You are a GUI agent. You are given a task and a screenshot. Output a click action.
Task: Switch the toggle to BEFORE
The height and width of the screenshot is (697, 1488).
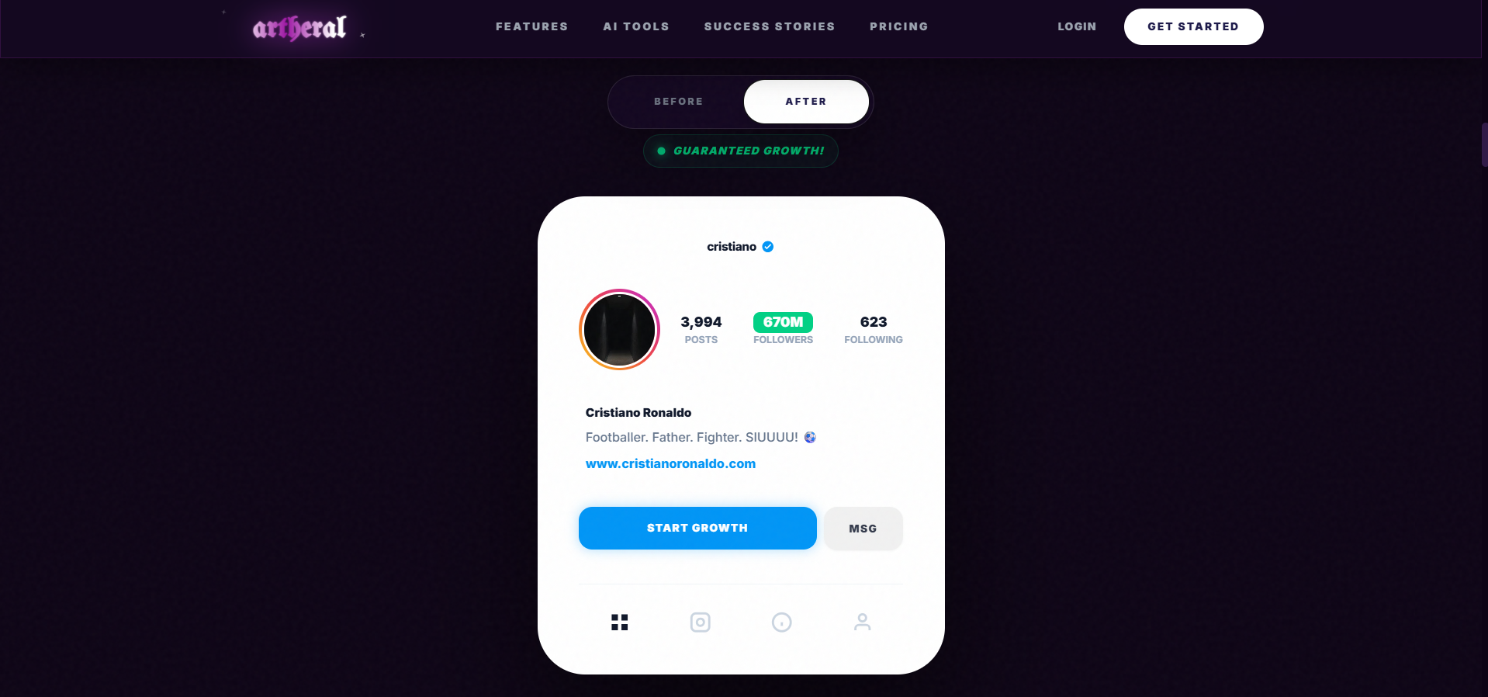click(x=678, y=102)
